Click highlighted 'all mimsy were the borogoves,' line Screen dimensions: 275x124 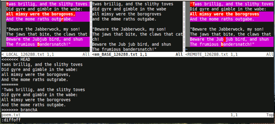tap(41, 14)
